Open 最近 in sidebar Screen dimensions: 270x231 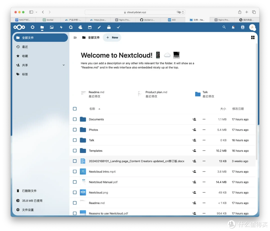click(41, 47)
